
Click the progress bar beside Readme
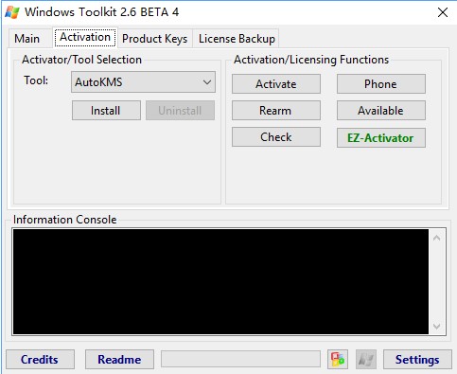pos(240,359)
